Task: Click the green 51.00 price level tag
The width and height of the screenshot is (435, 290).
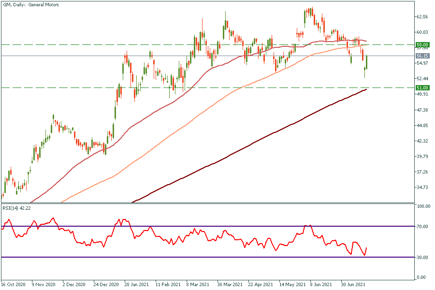Action: click(422, 87)
